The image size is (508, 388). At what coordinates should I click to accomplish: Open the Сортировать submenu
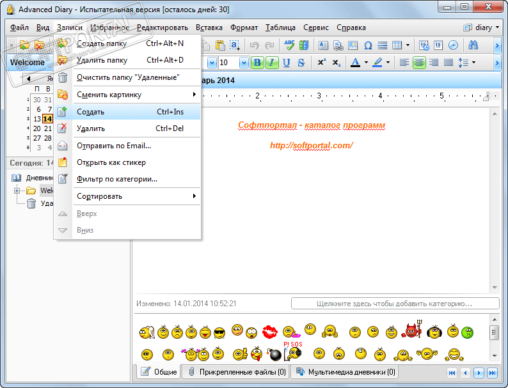pyautogui.click(x=127, y=196)
